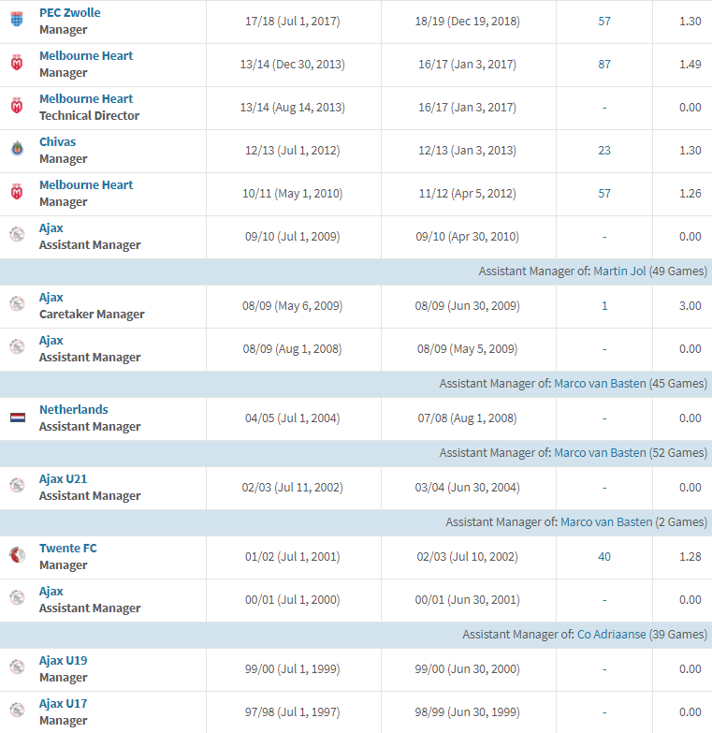The height and width of the screenshot is (733, 712).
Task: Open Marco van Basten link with 52 Games
Action: click(x=600, y=453)
